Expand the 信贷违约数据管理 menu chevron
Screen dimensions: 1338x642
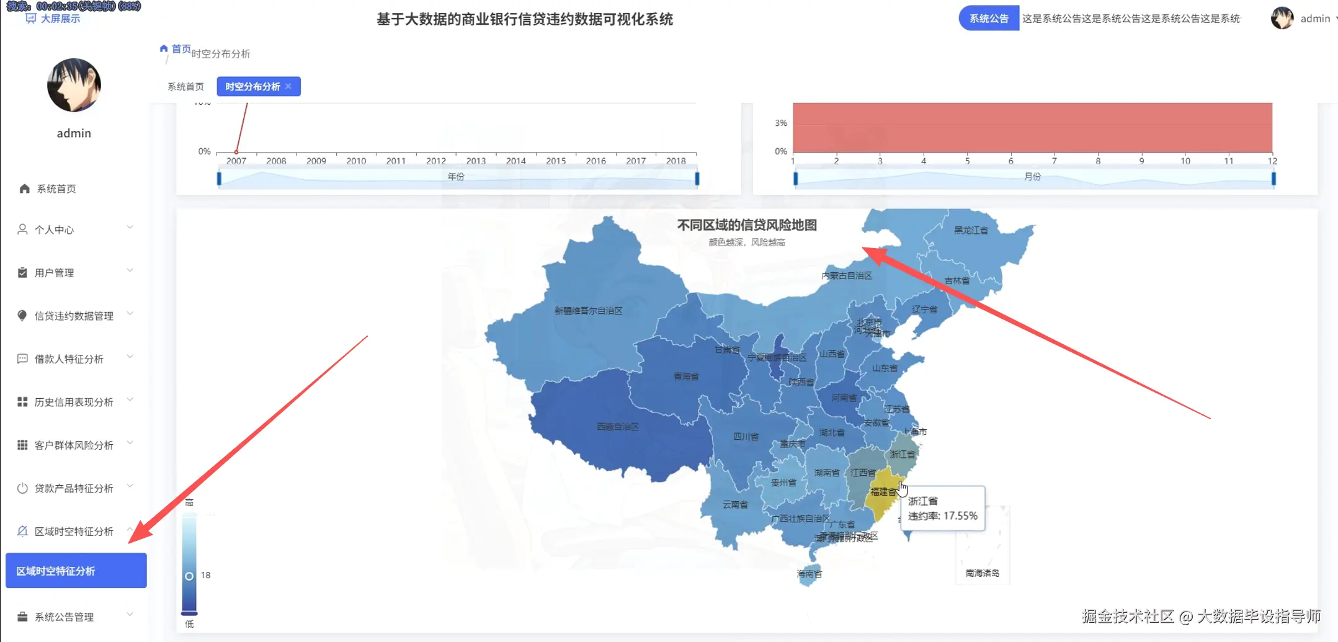point(130,314)
